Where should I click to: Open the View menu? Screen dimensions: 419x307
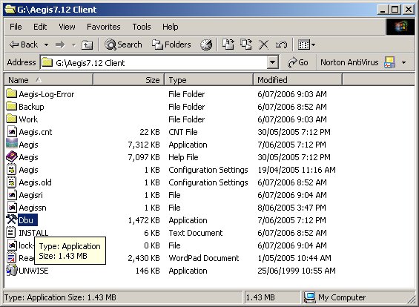click(x=67, y=27)
